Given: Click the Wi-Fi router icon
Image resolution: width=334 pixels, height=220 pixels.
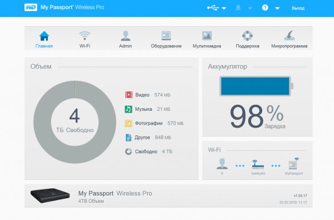Looking at the screenshot, I should tap(258, 164).
